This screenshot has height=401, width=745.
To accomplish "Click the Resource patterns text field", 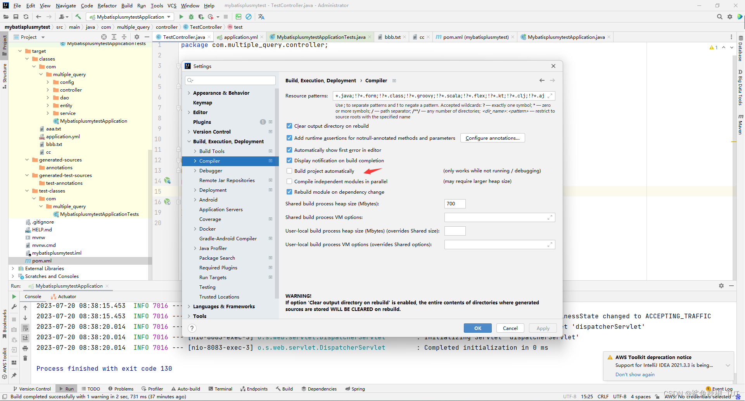I will point(444,95).
